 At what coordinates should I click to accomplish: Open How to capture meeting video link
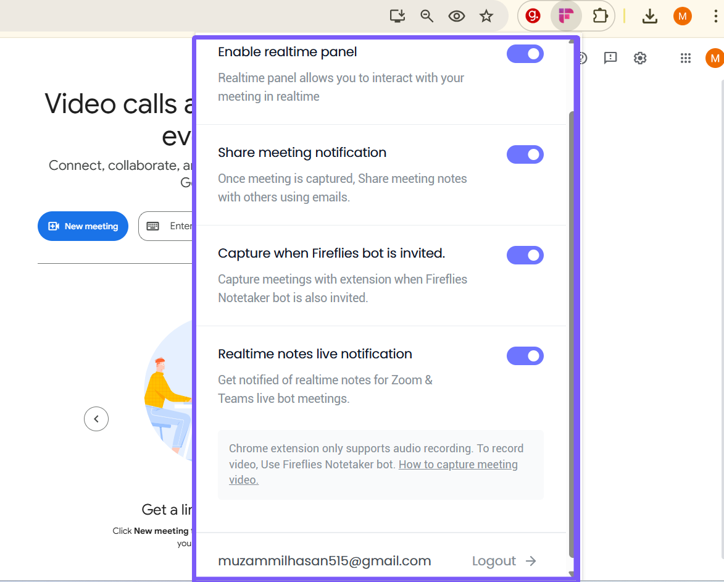(x=458, y=465)
